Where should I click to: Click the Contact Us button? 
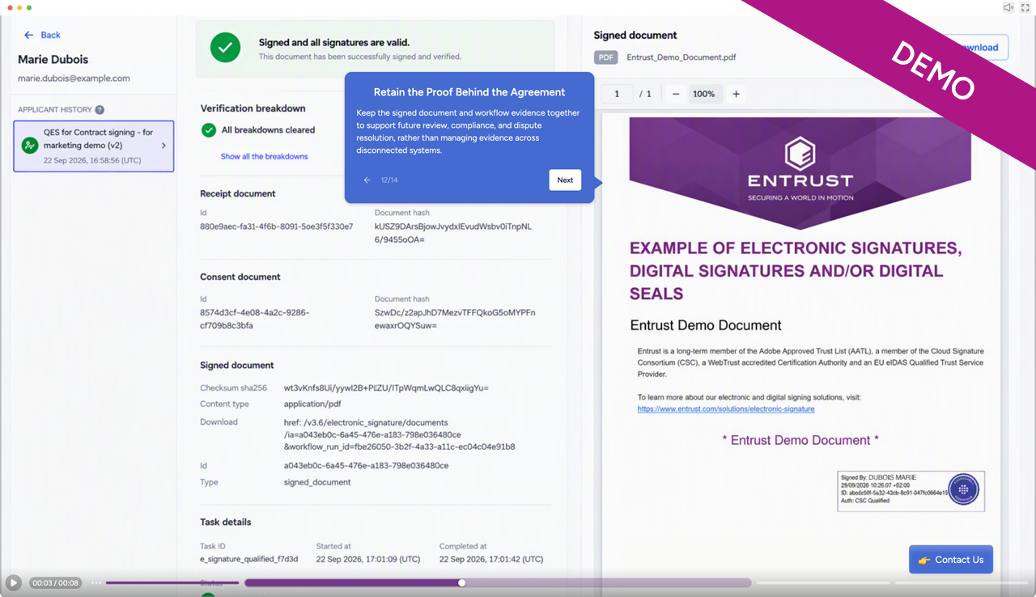click(951, 560)
